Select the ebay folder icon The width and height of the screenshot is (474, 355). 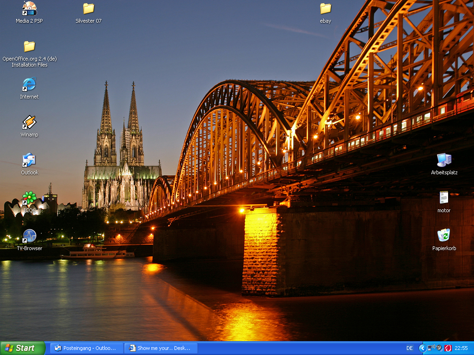(325, 9)
